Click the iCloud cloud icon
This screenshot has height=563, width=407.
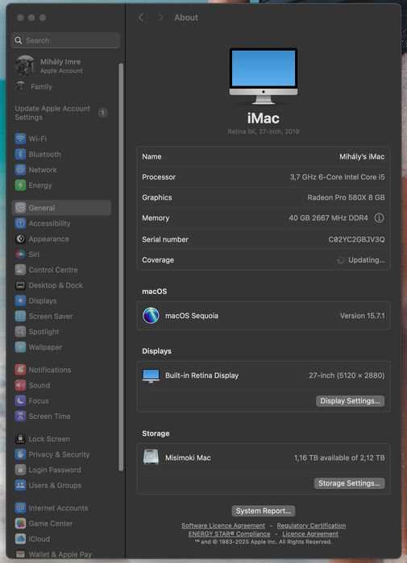(x=20, y=539)
